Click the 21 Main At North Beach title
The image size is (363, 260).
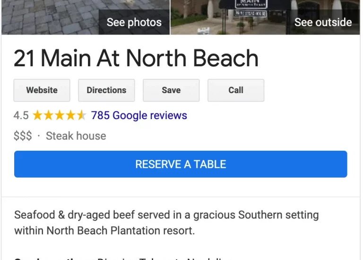click(x=136, y=59)
